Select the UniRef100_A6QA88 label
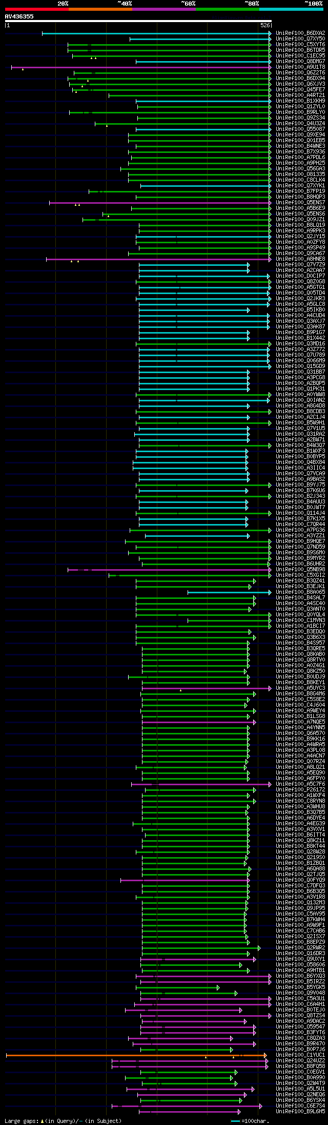Screen dimensions: 328x1125 tap(300, 869)
